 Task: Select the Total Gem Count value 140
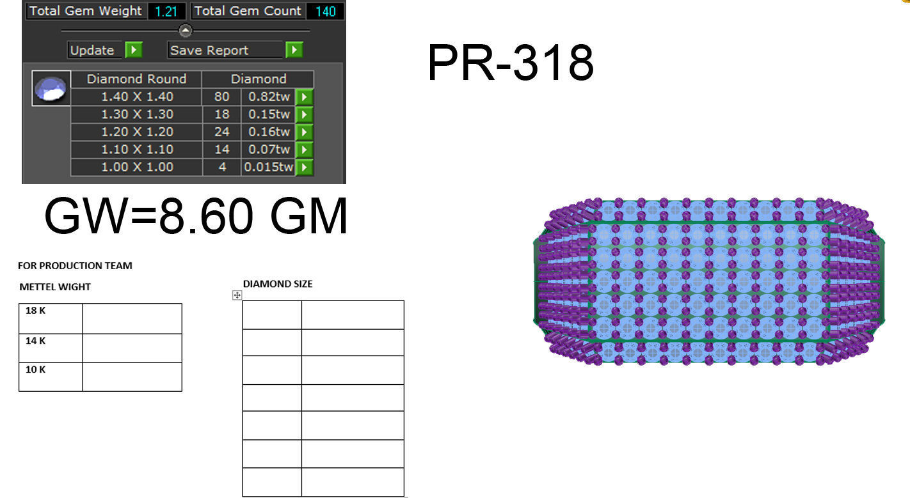click(325, 11)
